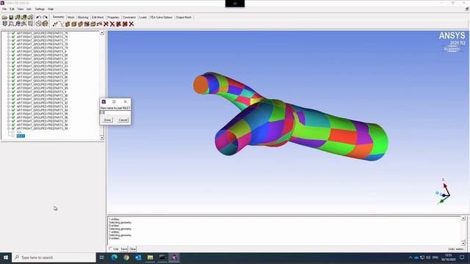This screenshot has width=470, height=264.
Task: Select the Create Body tool
Action: pyautogui.click(x=74, y=24)
